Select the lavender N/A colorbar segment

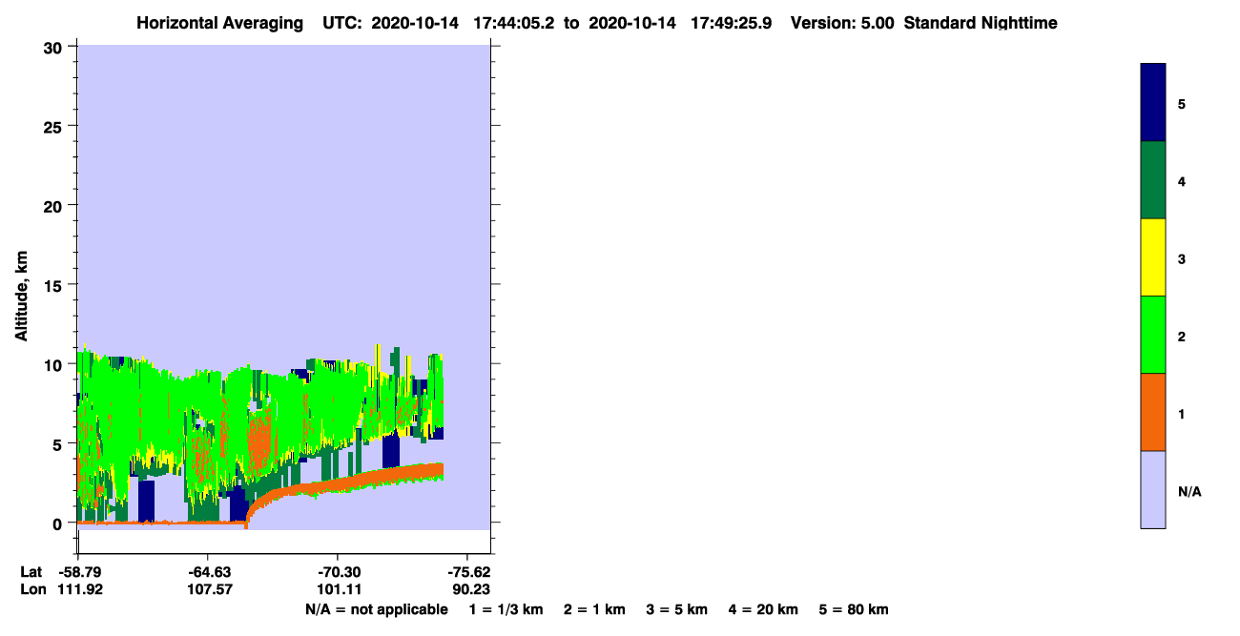click(1153, 489)
